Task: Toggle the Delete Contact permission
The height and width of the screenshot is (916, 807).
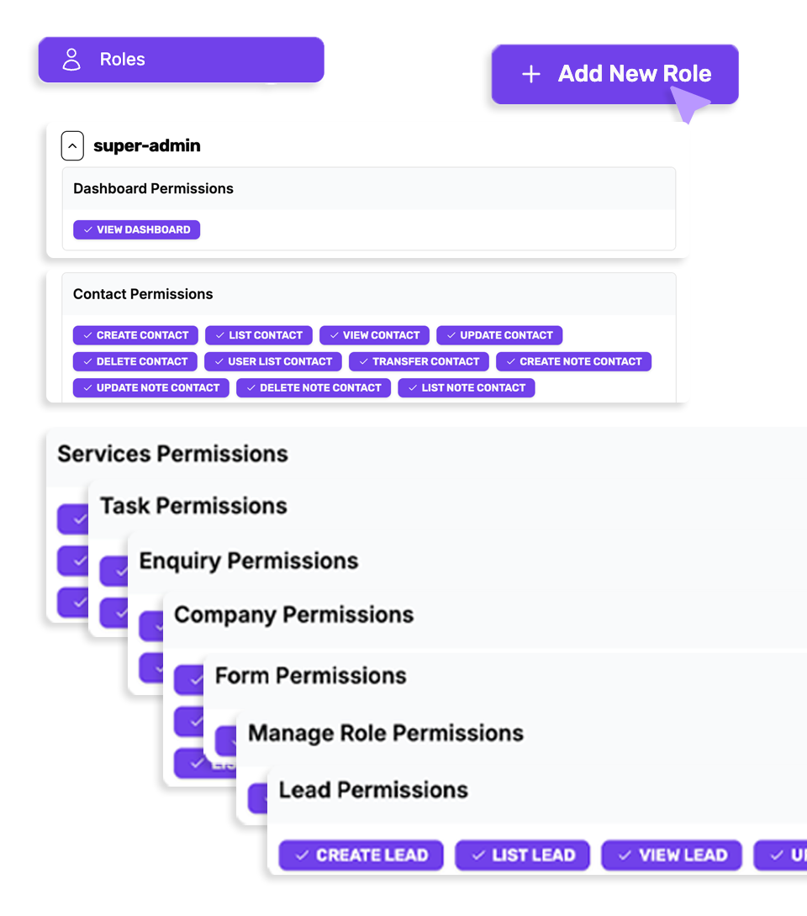Action: pos(135,361)
